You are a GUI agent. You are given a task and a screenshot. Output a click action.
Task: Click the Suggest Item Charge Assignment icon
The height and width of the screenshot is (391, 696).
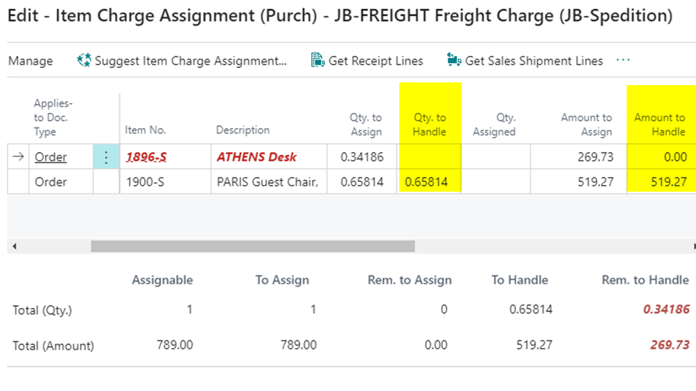[x=85, y=61]
